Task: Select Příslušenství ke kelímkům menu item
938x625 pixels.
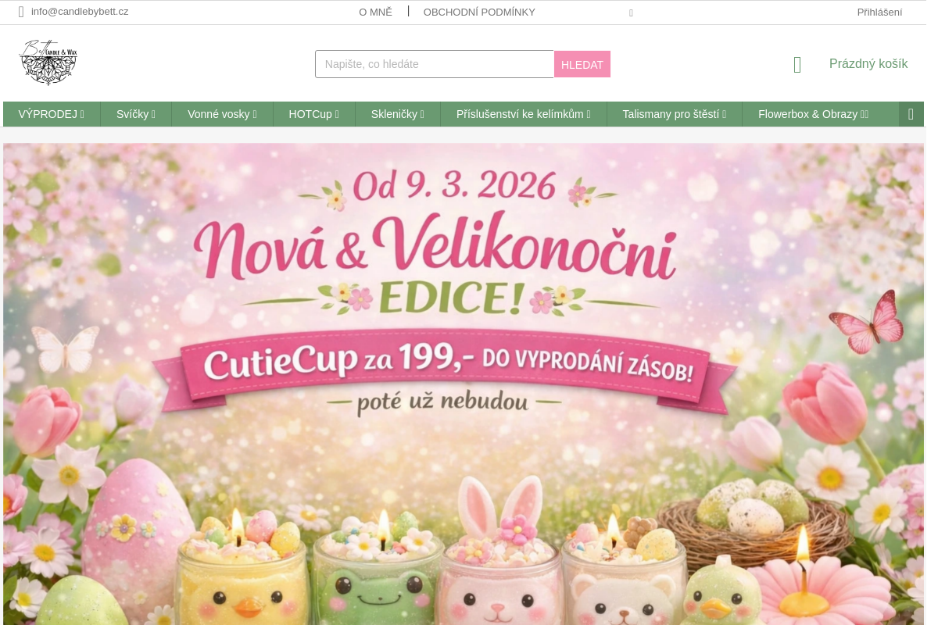Action: click(524, 114)
